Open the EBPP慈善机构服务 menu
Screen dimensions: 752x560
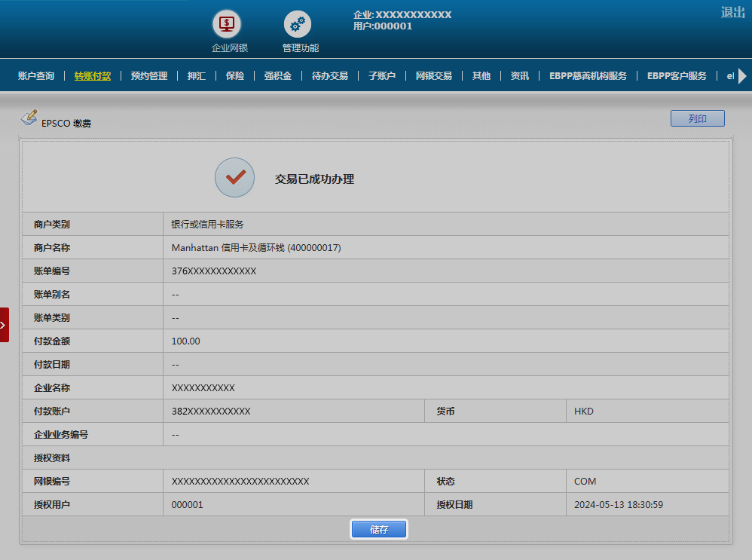(588, 76)
